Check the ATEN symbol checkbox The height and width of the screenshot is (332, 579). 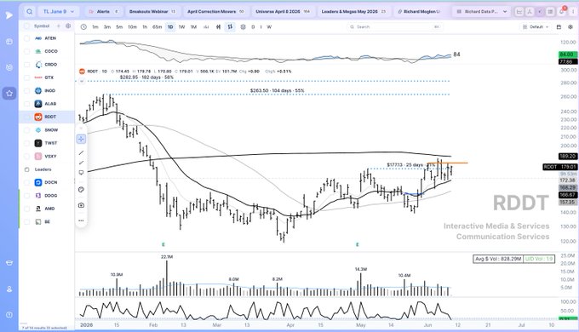click(27, 38)
